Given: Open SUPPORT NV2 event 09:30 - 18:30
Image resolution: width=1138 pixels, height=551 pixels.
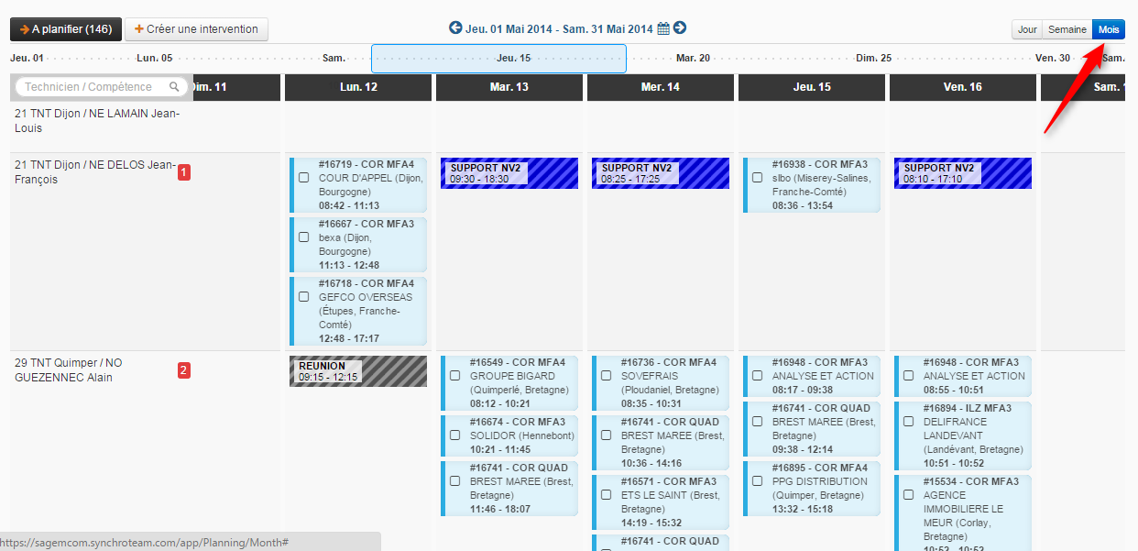Looking at the screenshot, I should coord(509,173).
